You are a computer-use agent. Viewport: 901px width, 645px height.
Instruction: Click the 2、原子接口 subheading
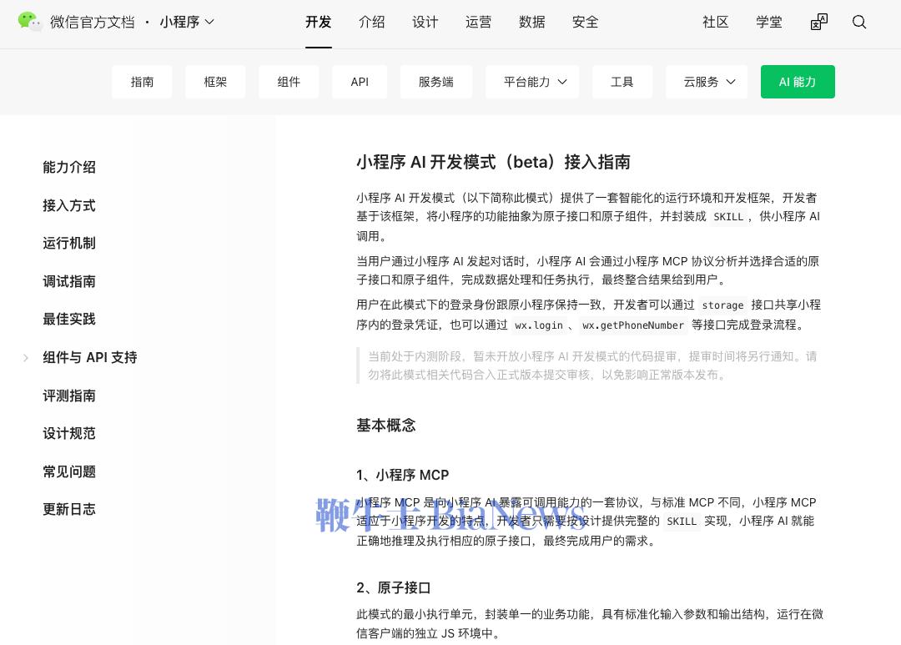[x=394, y=588]
